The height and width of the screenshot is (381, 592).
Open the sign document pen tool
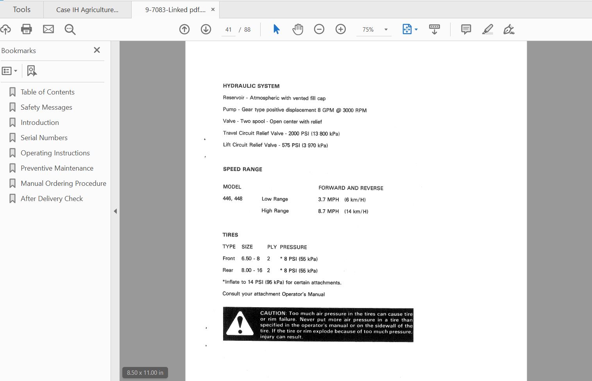click(x=509, y=29)
